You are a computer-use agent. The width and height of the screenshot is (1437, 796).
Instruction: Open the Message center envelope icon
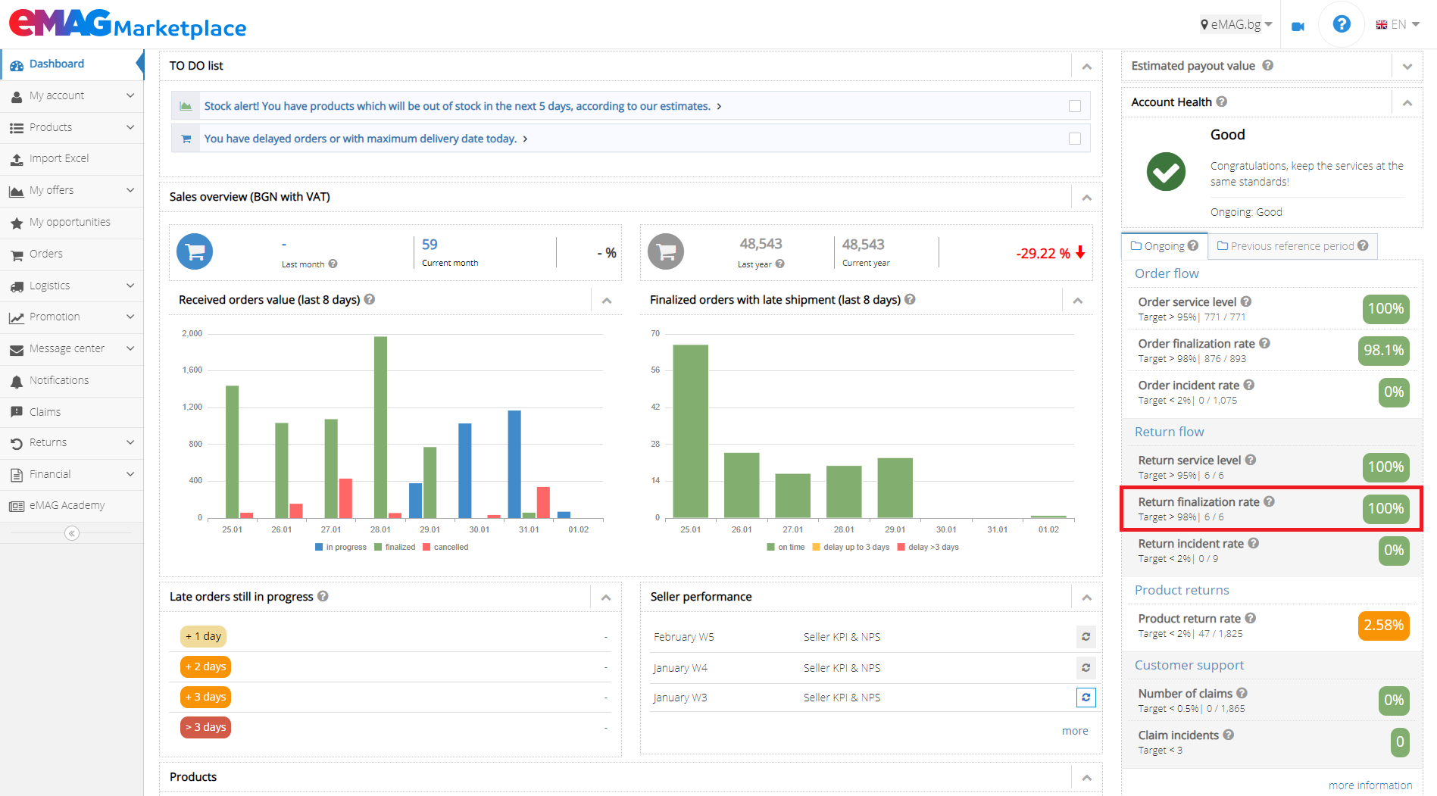tap(17, 348)
